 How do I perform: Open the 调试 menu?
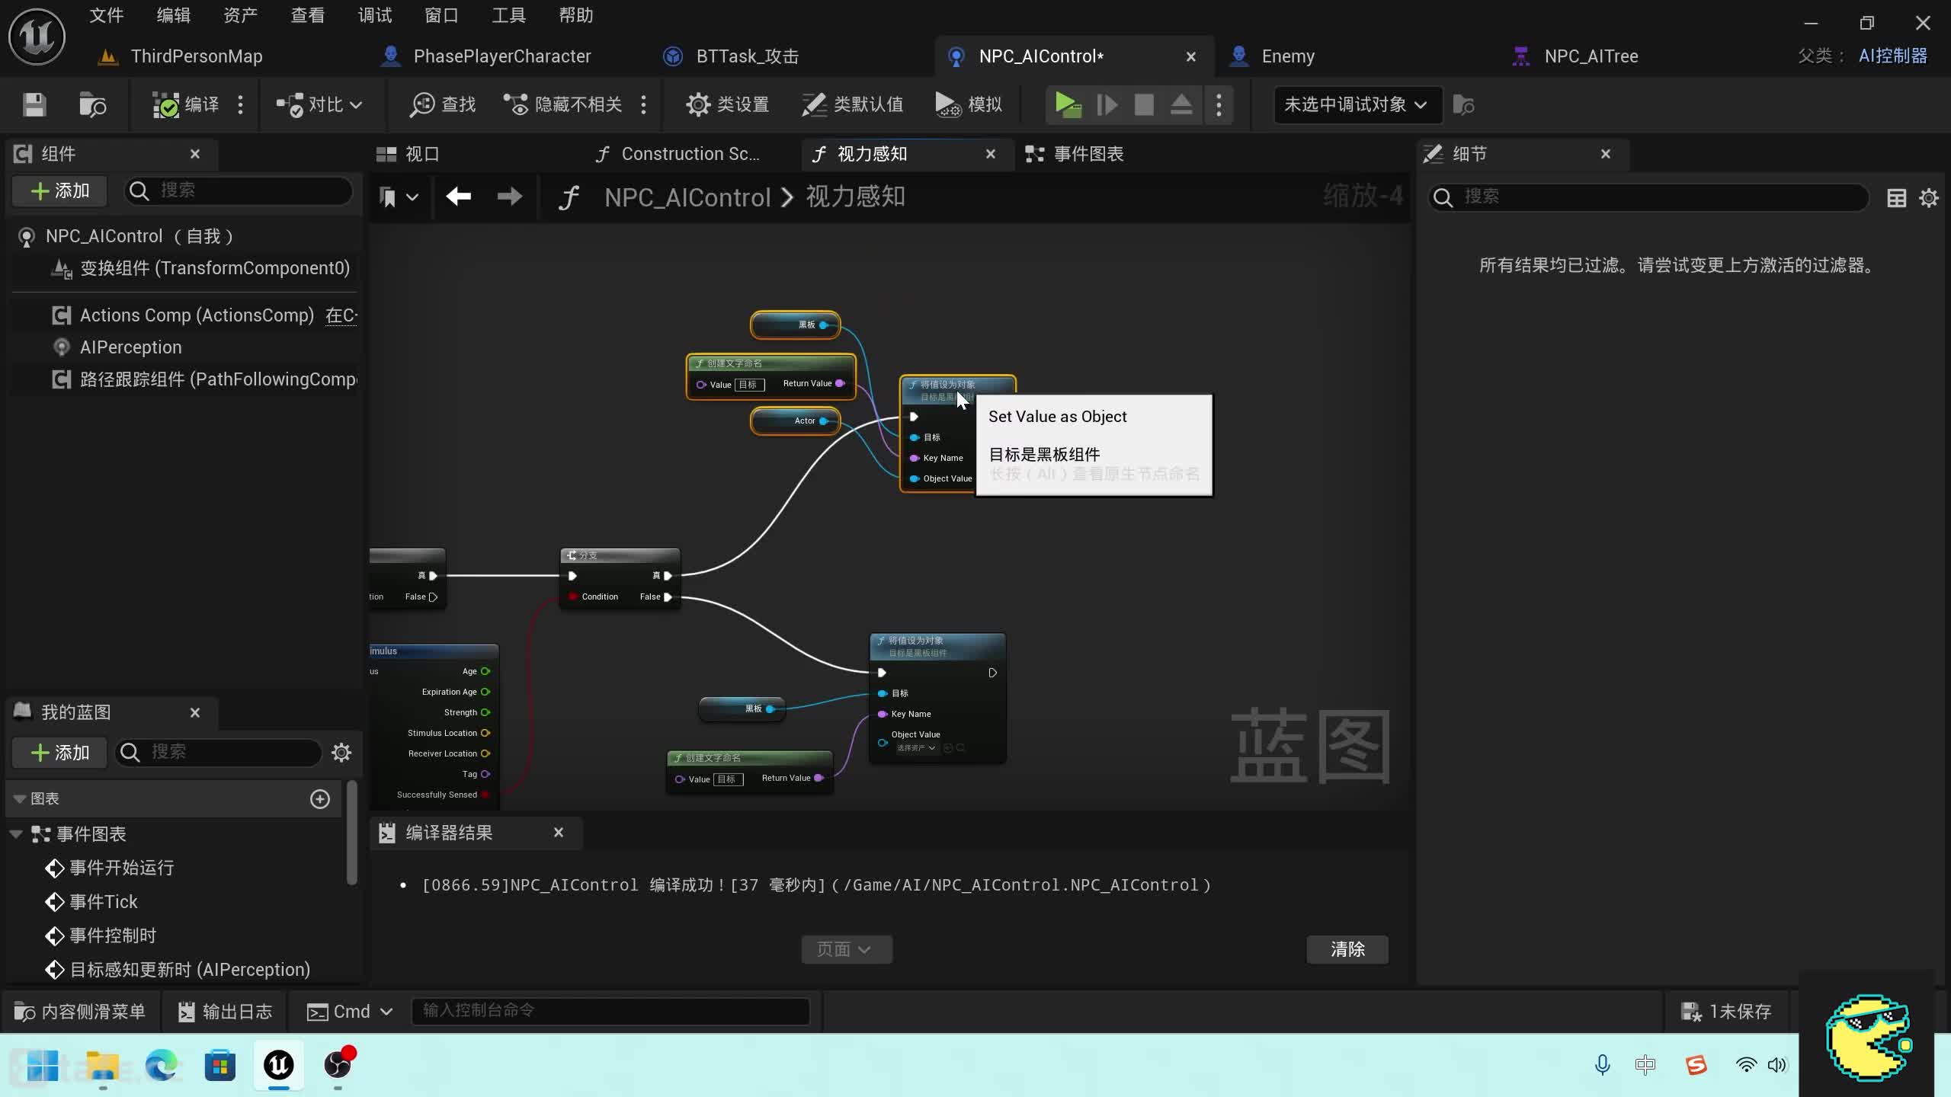point(374,15)
